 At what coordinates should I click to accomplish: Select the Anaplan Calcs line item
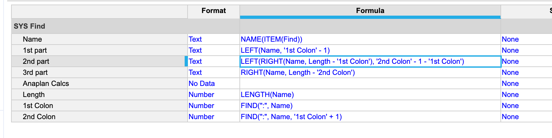click(100, 83)
